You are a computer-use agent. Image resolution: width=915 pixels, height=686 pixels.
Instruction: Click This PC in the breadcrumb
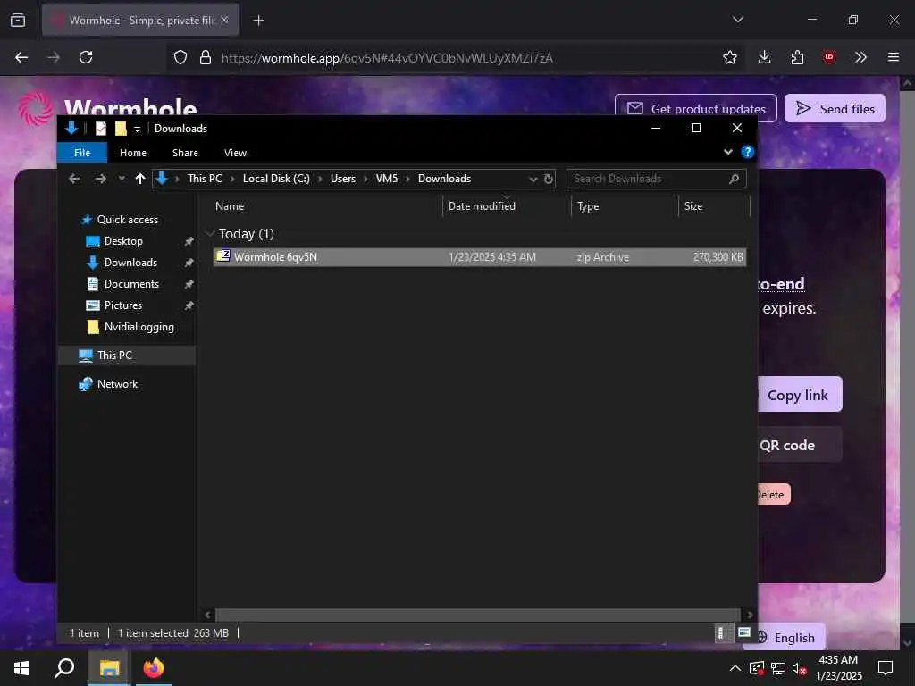click(205, 179)
